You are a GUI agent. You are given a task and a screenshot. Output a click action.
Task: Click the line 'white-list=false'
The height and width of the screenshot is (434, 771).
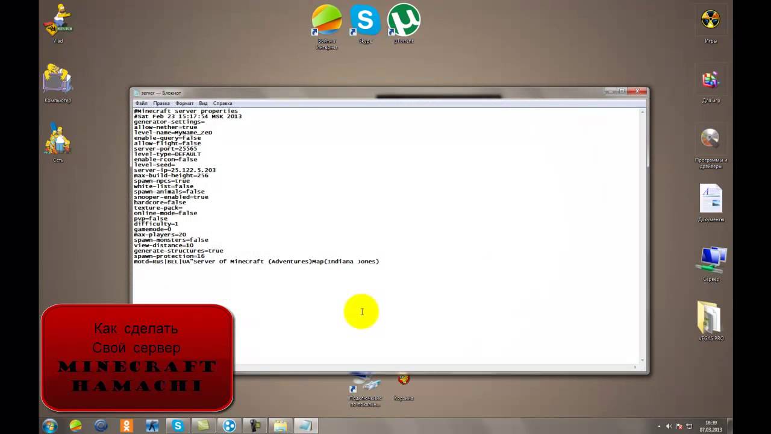pyautogui.click(x=163, y=186)
